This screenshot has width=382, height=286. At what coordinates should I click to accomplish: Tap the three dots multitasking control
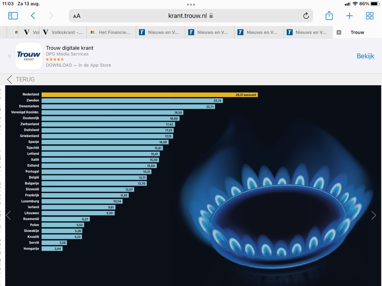(x=191, y=4)
